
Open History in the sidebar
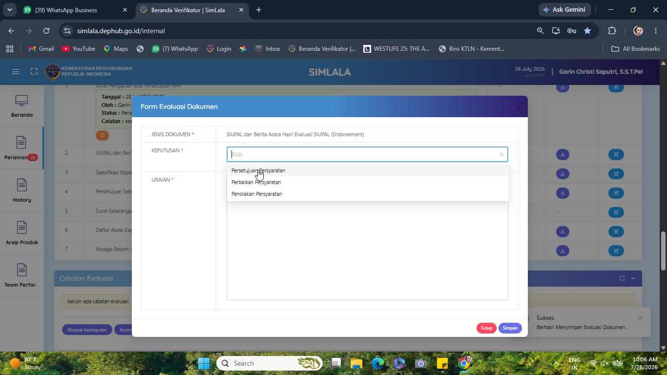21,191
